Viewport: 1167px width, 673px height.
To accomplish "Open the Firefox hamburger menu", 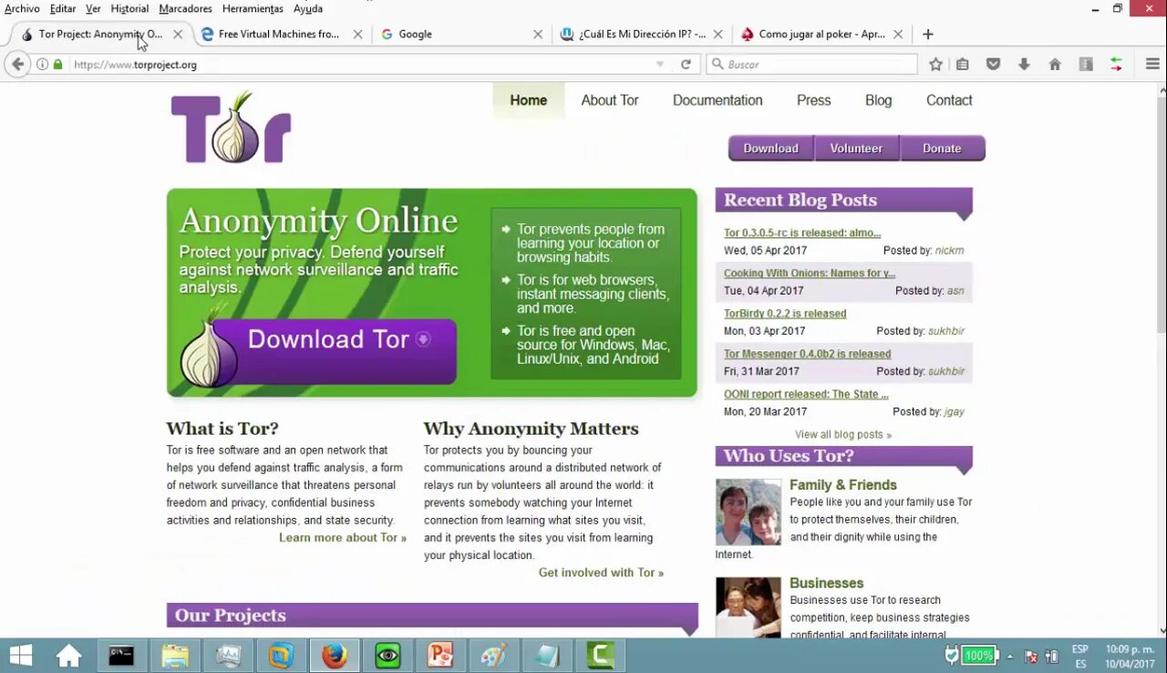I will coord(1152,65).
